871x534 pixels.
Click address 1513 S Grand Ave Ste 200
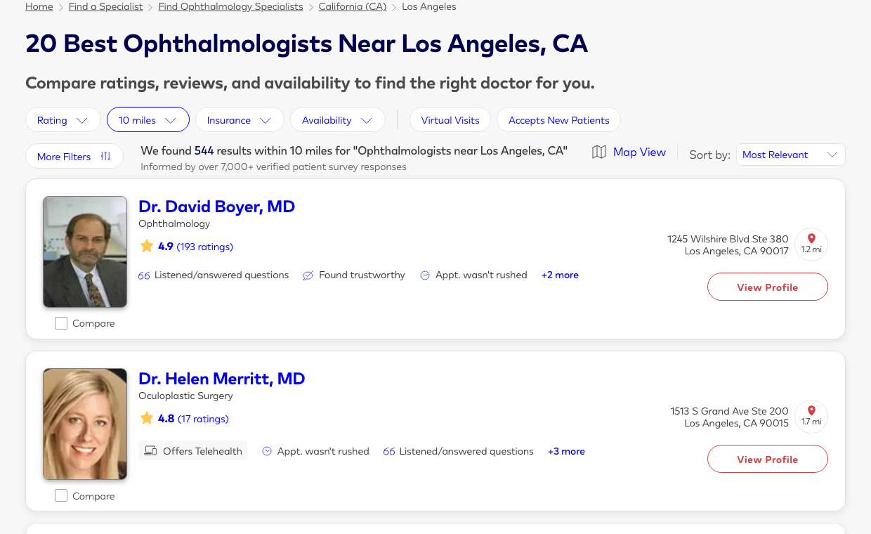pos(729,411)
